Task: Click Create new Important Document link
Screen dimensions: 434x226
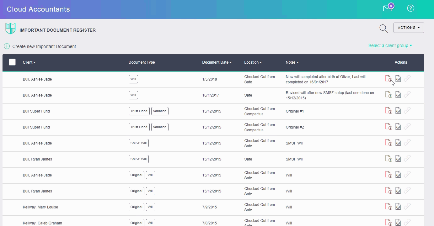Action: [44, 46]
